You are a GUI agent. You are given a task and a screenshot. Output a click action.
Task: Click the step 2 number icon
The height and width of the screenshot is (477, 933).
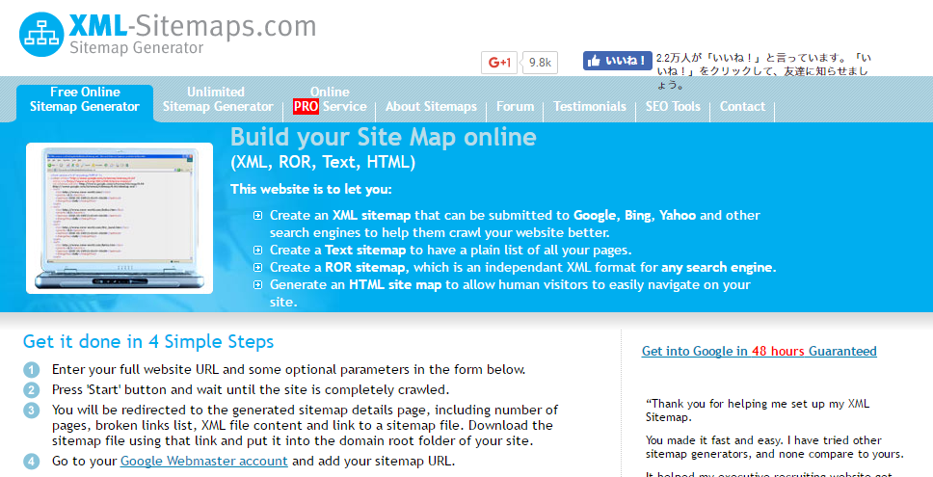tap(32, 390)
